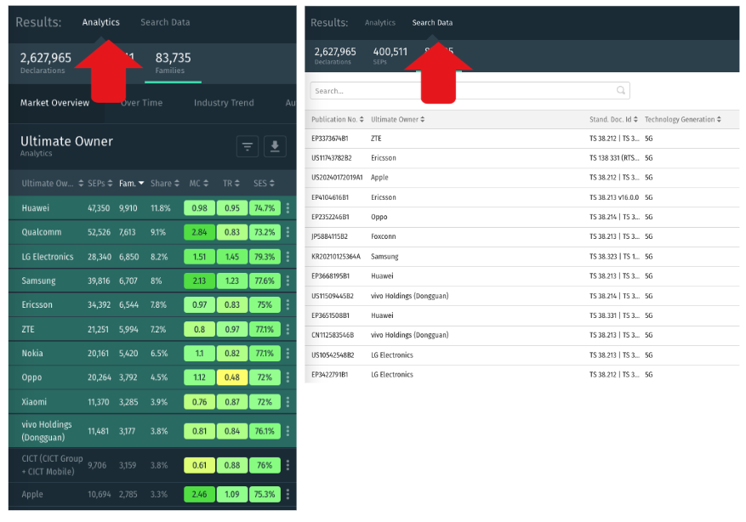Open the three-dot menu for CICT row

288,465
